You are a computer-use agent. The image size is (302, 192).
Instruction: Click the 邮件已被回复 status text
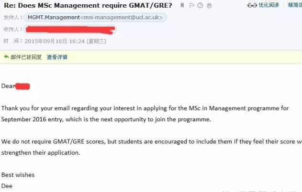(x=26, y=57)
